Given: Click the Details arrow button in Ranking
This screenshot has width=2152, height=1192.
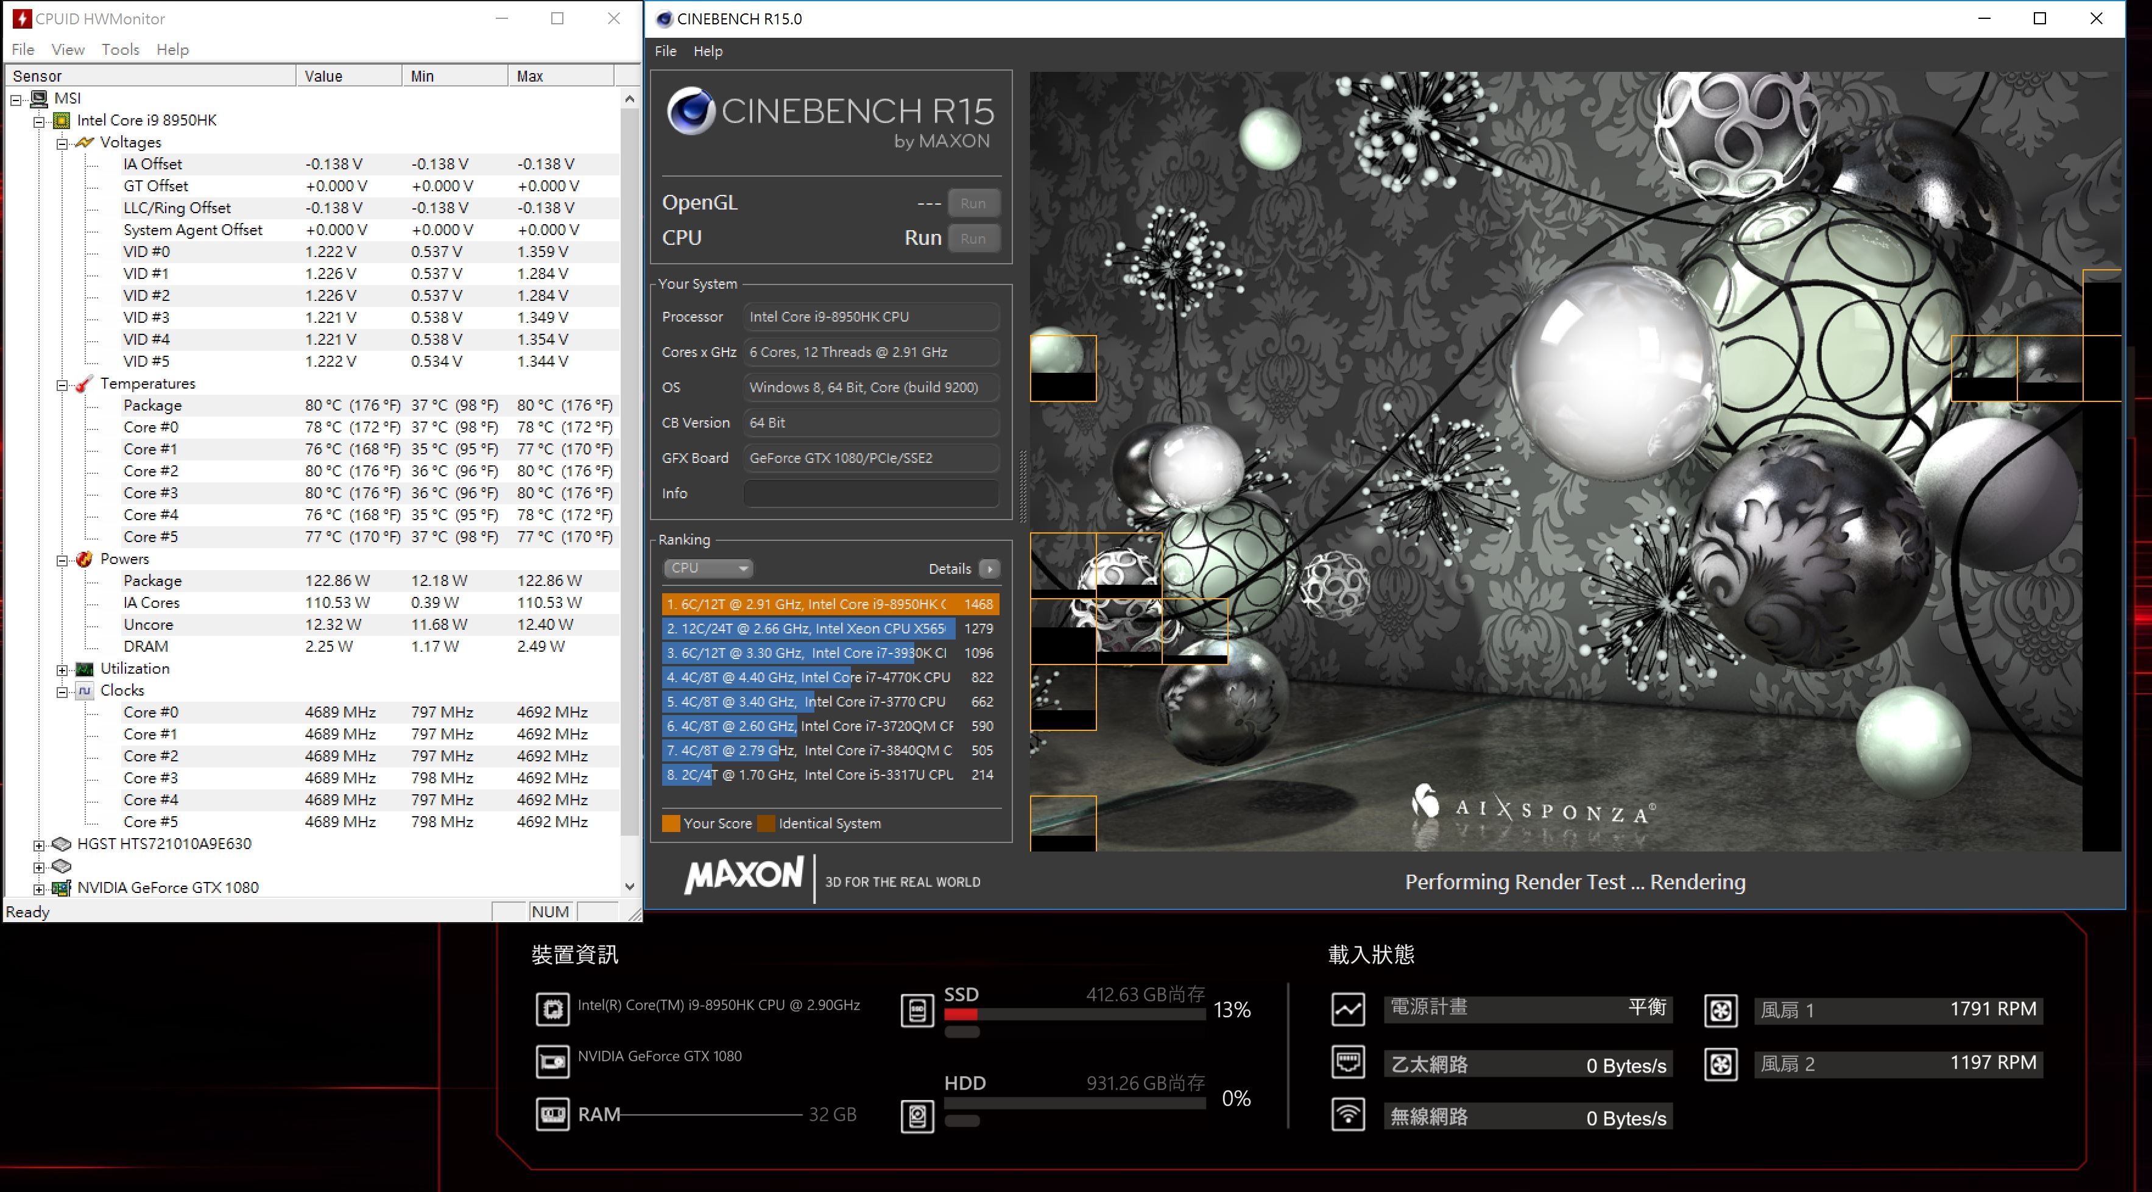Looking at the screenshot, I should click(x=990, y=569).
